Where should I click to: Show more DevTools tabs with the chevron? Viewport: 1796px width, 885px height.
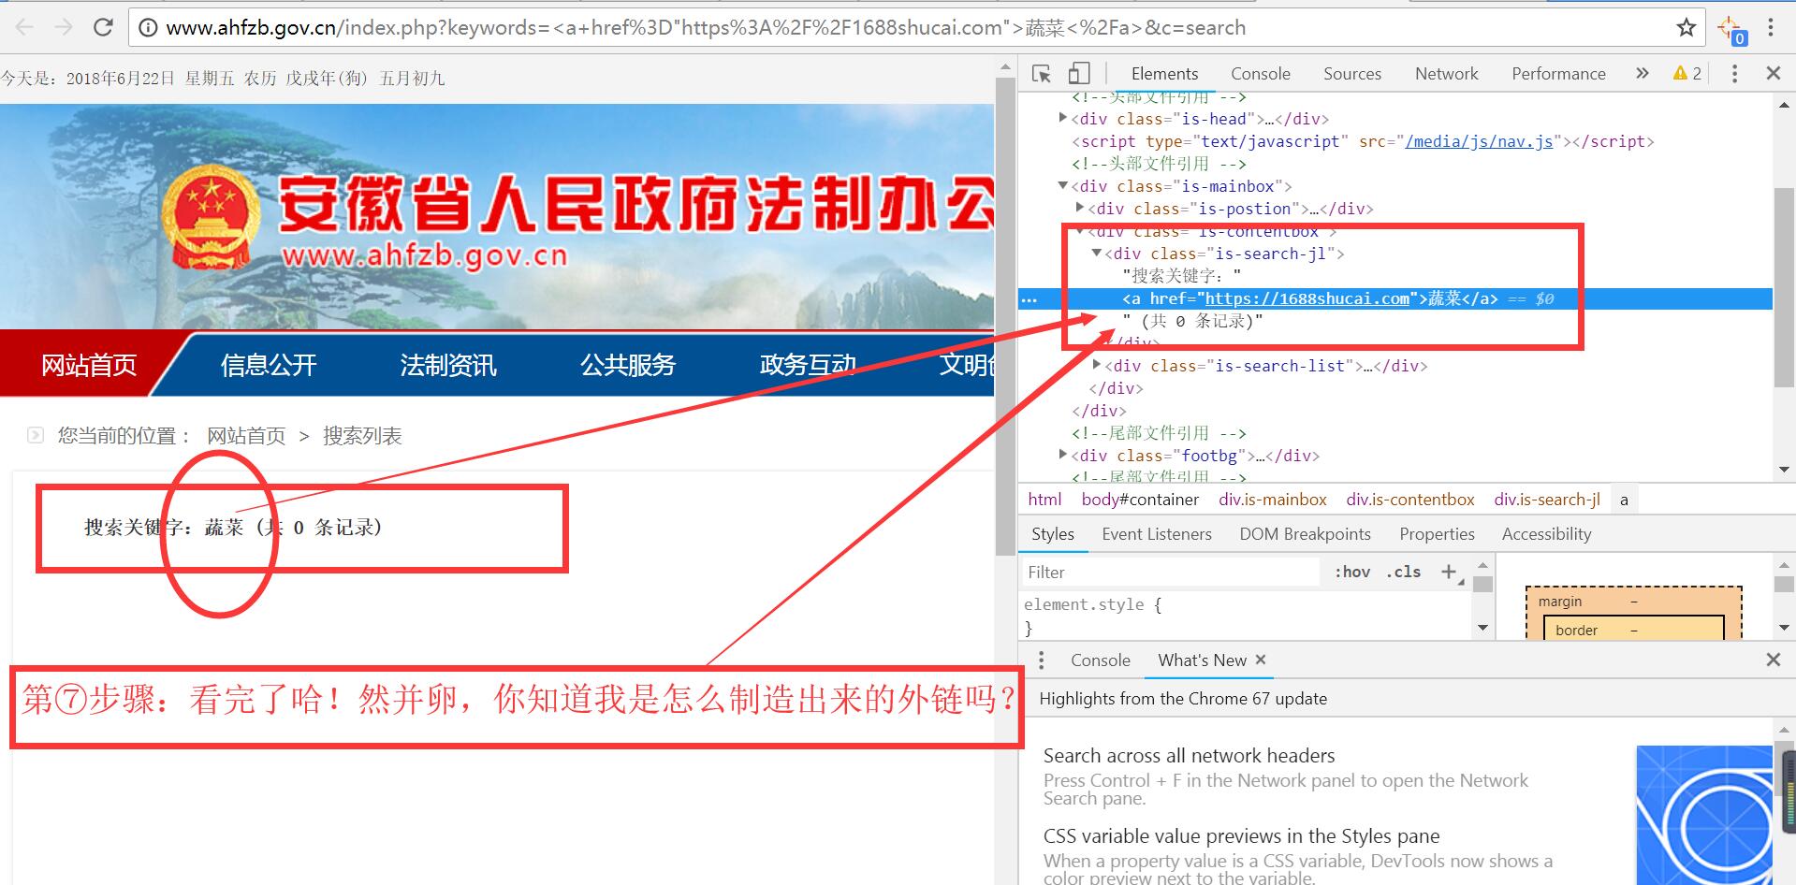click(x=1642, y=74)
